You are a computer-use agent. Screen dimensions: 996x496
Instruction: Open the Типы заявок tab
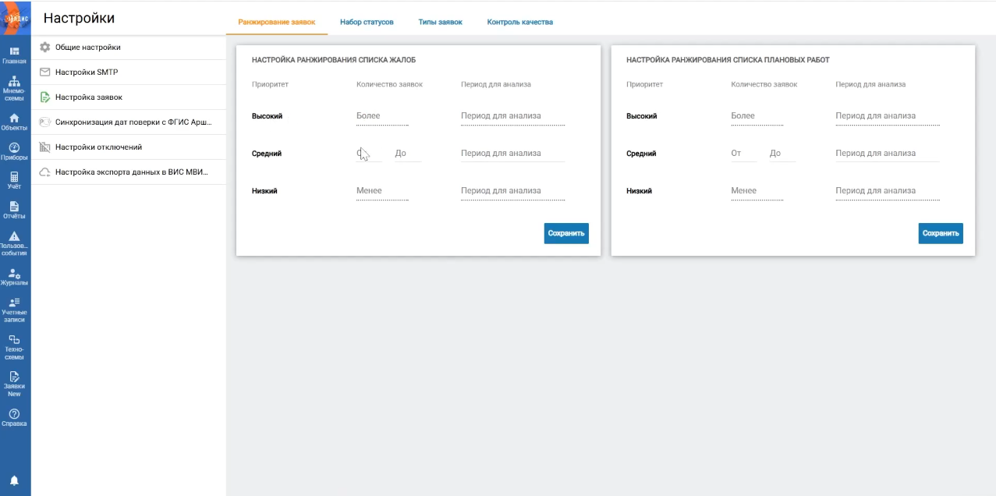(x=440, y=22)
